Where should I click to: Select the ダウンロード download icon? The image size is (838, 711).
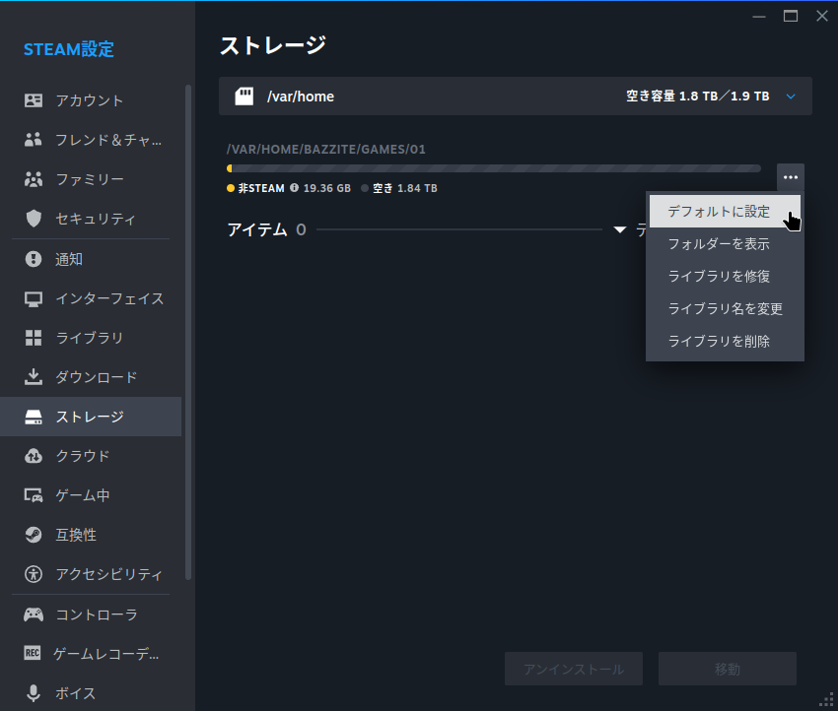point(33,377)
